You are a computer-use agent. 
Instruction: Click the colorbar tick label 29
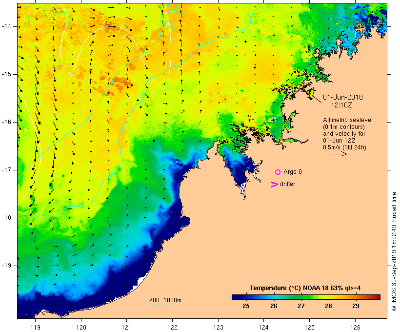(x=356, y=306)
